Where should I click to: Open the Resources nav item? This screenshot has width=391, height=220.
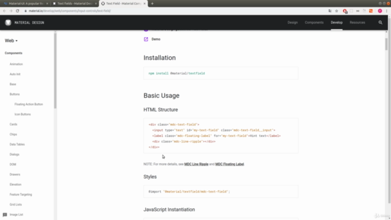357,23
